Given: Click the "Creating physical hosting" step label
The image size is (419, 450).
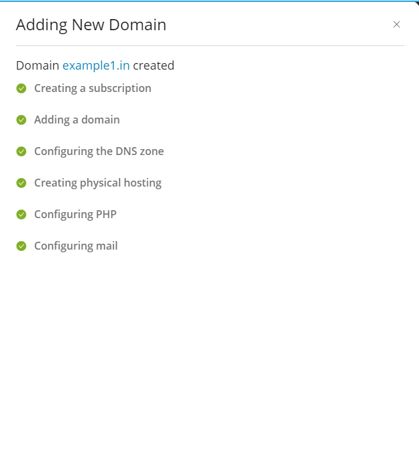Looking at the screenshot, I should tap(98, 183).
